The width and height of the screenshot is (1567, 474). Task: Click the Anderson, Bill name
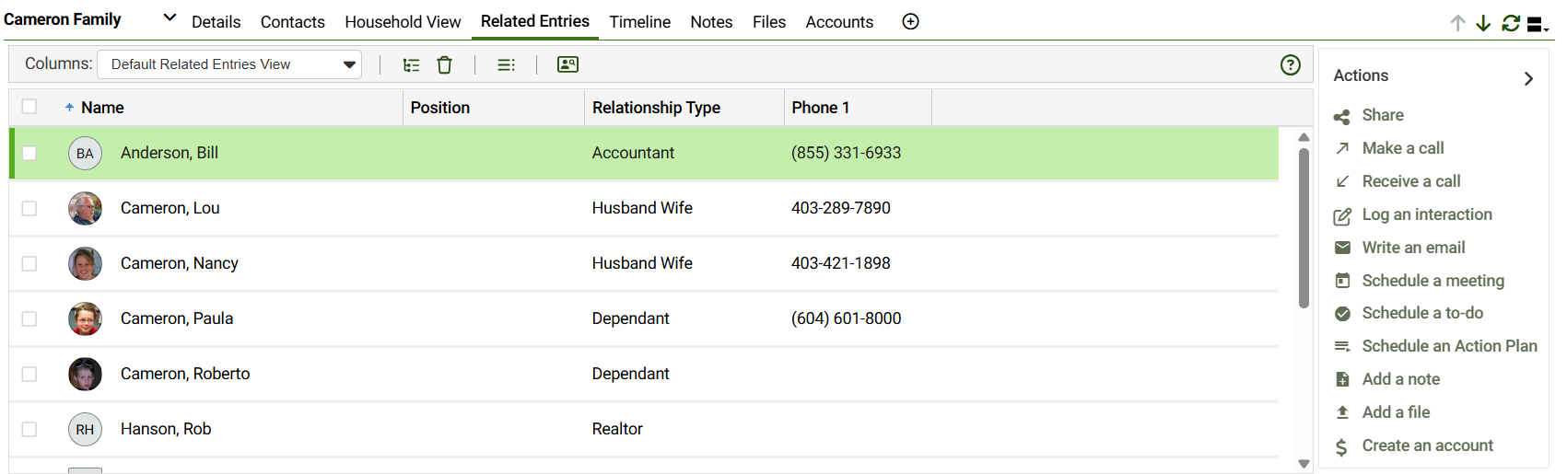tap(170, 153)
